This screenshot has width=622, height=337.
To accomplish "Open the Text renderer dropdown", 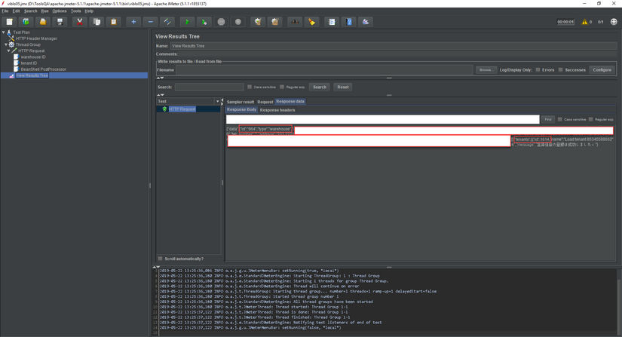I will tap(218, 101).
